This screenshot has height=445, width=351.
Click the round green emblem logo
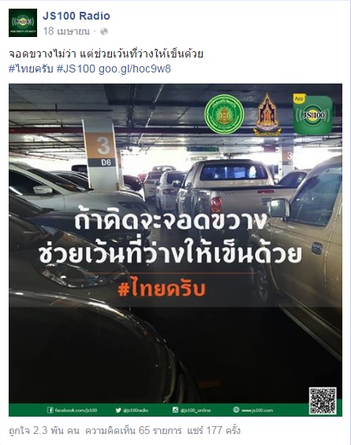click(x=224, y=113)
